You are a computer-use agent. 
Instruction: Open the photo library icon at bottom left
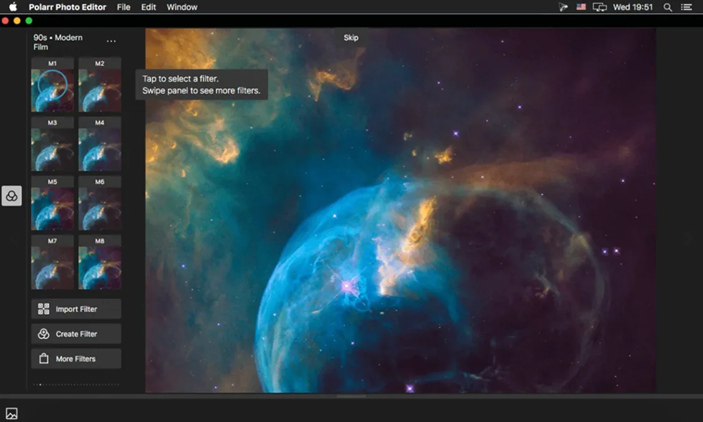coord(12,413)
